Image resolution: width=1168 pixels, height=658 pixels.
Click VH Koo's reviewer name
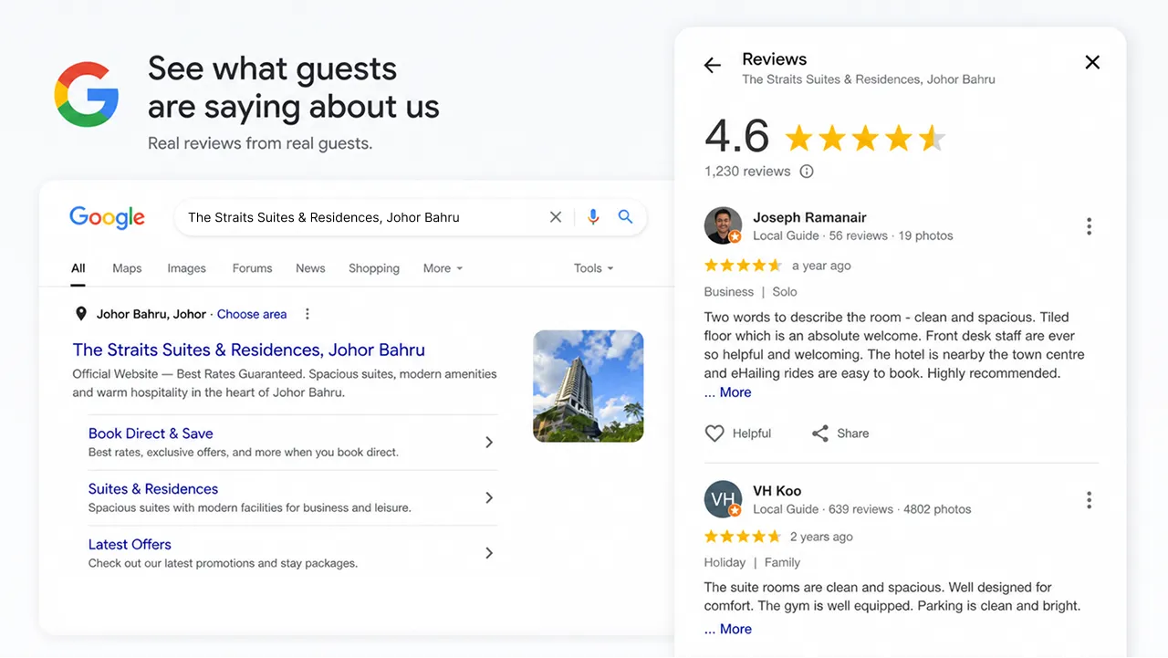pyautogui.click(x=777, y=491)
